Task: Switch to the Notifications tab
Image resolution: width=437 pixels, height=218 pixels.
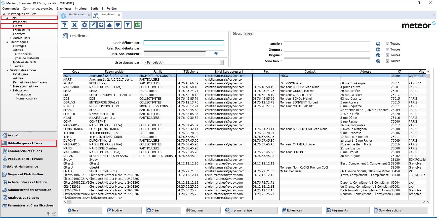Action: point(77,15)
